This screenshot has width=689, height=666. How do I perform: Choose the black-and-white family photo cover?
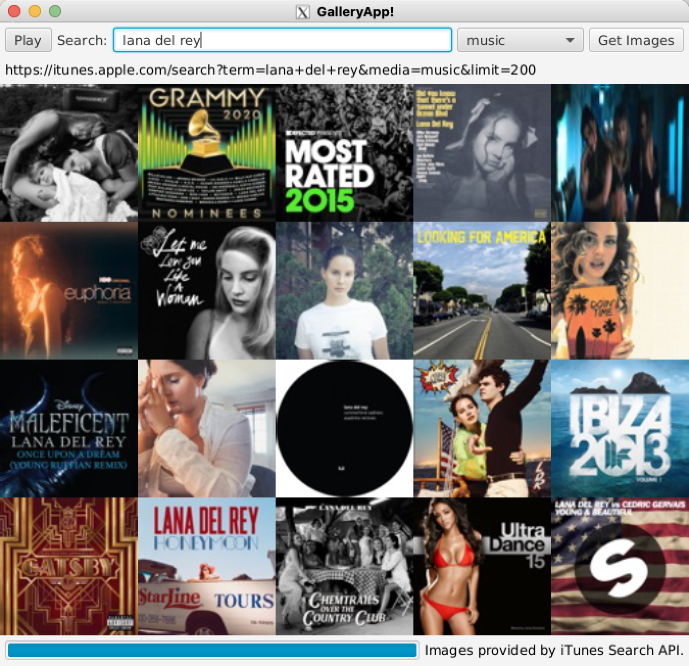69,153
